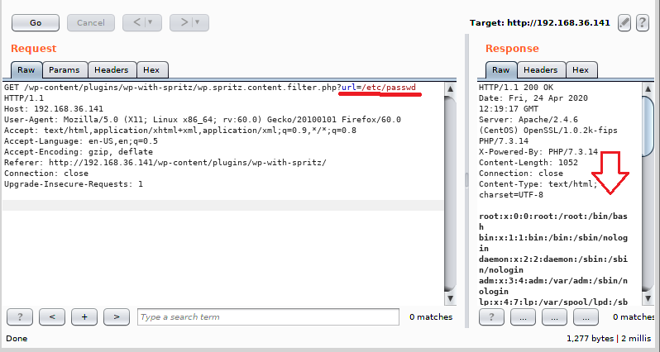Open request search options plus button

[x=84, y=317]
